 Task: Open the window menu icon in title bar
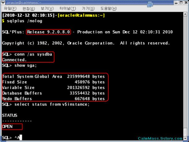[3, 2]
